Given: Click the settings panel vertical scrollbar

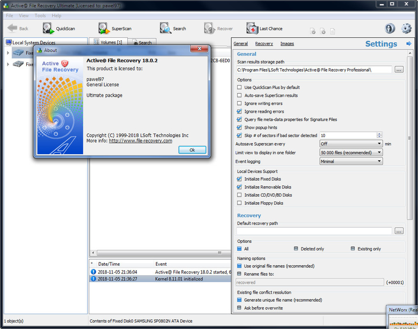Looking at the screenshot, I should coord(410,138).
